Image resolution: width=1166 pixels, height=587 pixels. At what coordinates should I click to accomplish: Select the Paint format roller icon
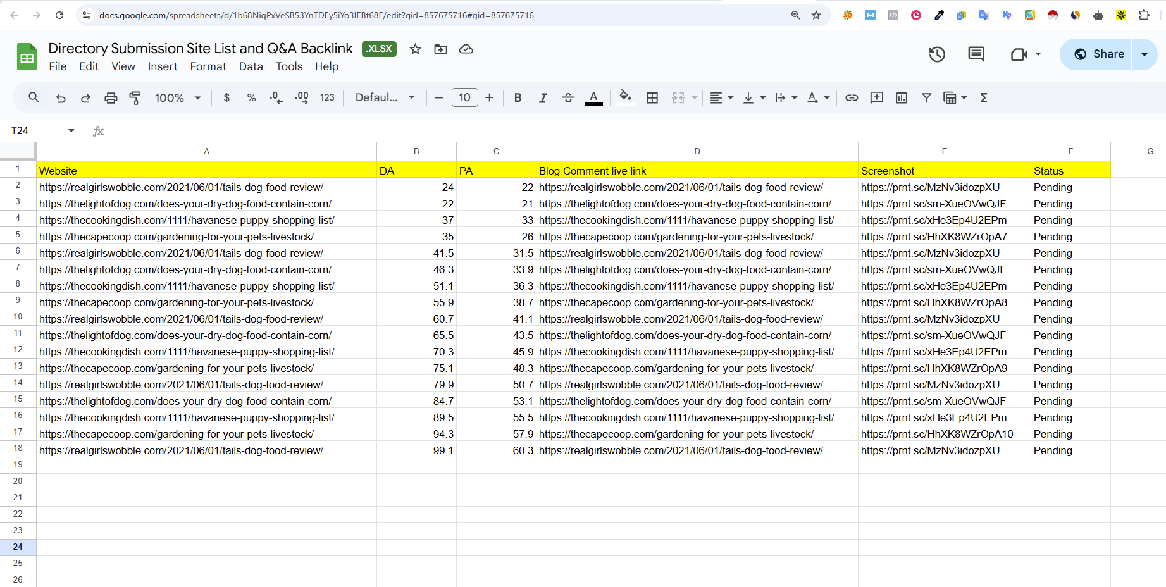click(x=135, y=97)
